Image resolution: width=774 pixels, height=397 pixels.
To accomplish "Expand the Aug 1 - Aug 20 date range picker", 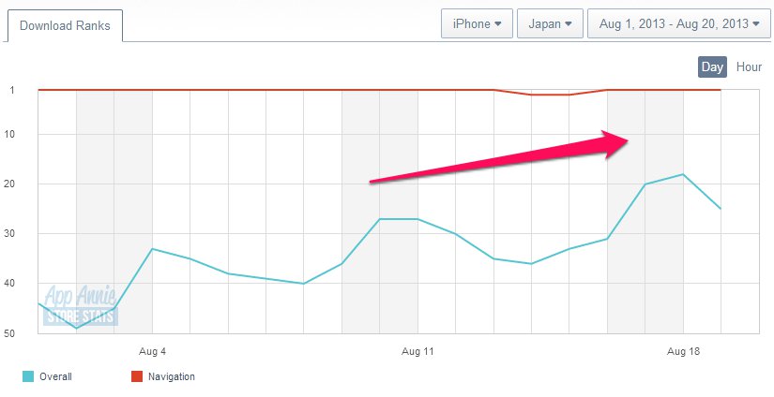I will click(678, 23).
